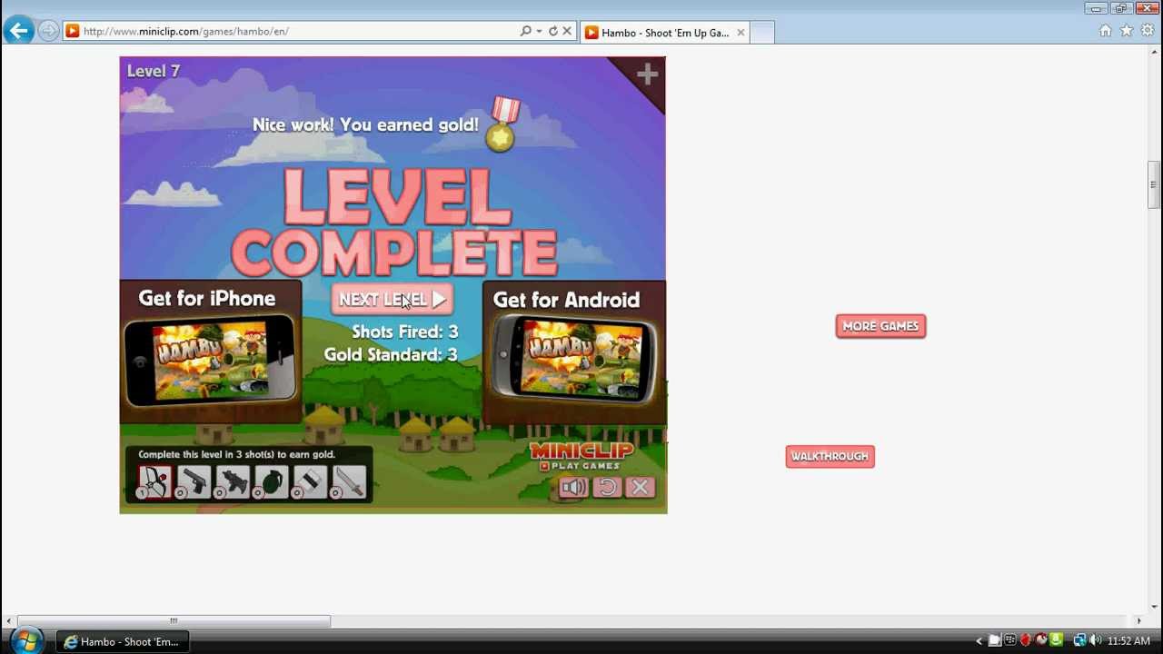This screenshot has width=1163, height=654.
Task: Open a new browser tab
Action: click(x=762, y=33)
